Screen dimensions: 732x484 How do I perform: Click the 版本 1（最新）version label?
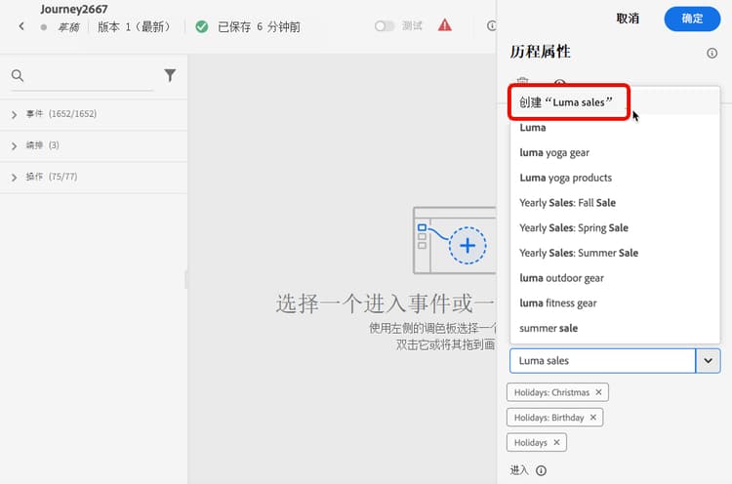tap(135, 26)
